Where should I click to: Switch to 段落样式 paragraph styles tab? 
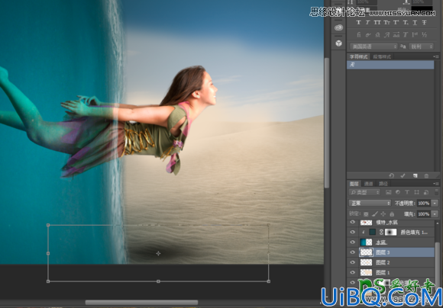[x=382, y=56]
